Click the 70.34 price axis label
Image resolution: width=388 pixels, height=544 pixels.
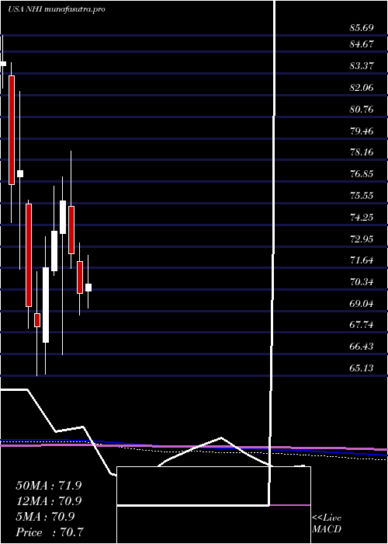[362, 282]
